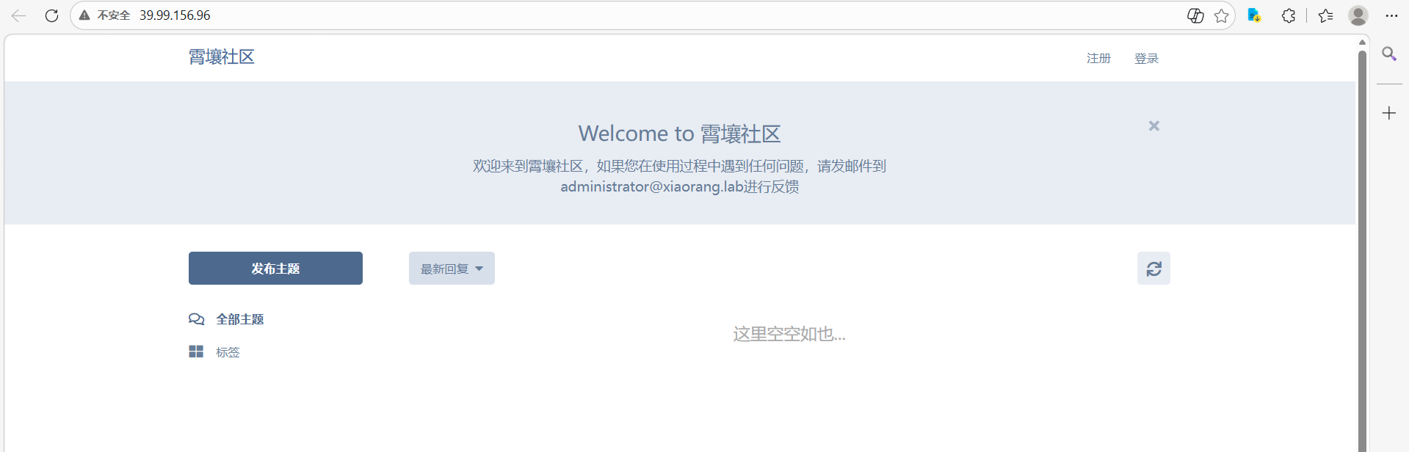Screen dimensions: 1409x452
Task: Select 标签 in the sidebar
Action: pyautogui.click(x=228, y=352)
